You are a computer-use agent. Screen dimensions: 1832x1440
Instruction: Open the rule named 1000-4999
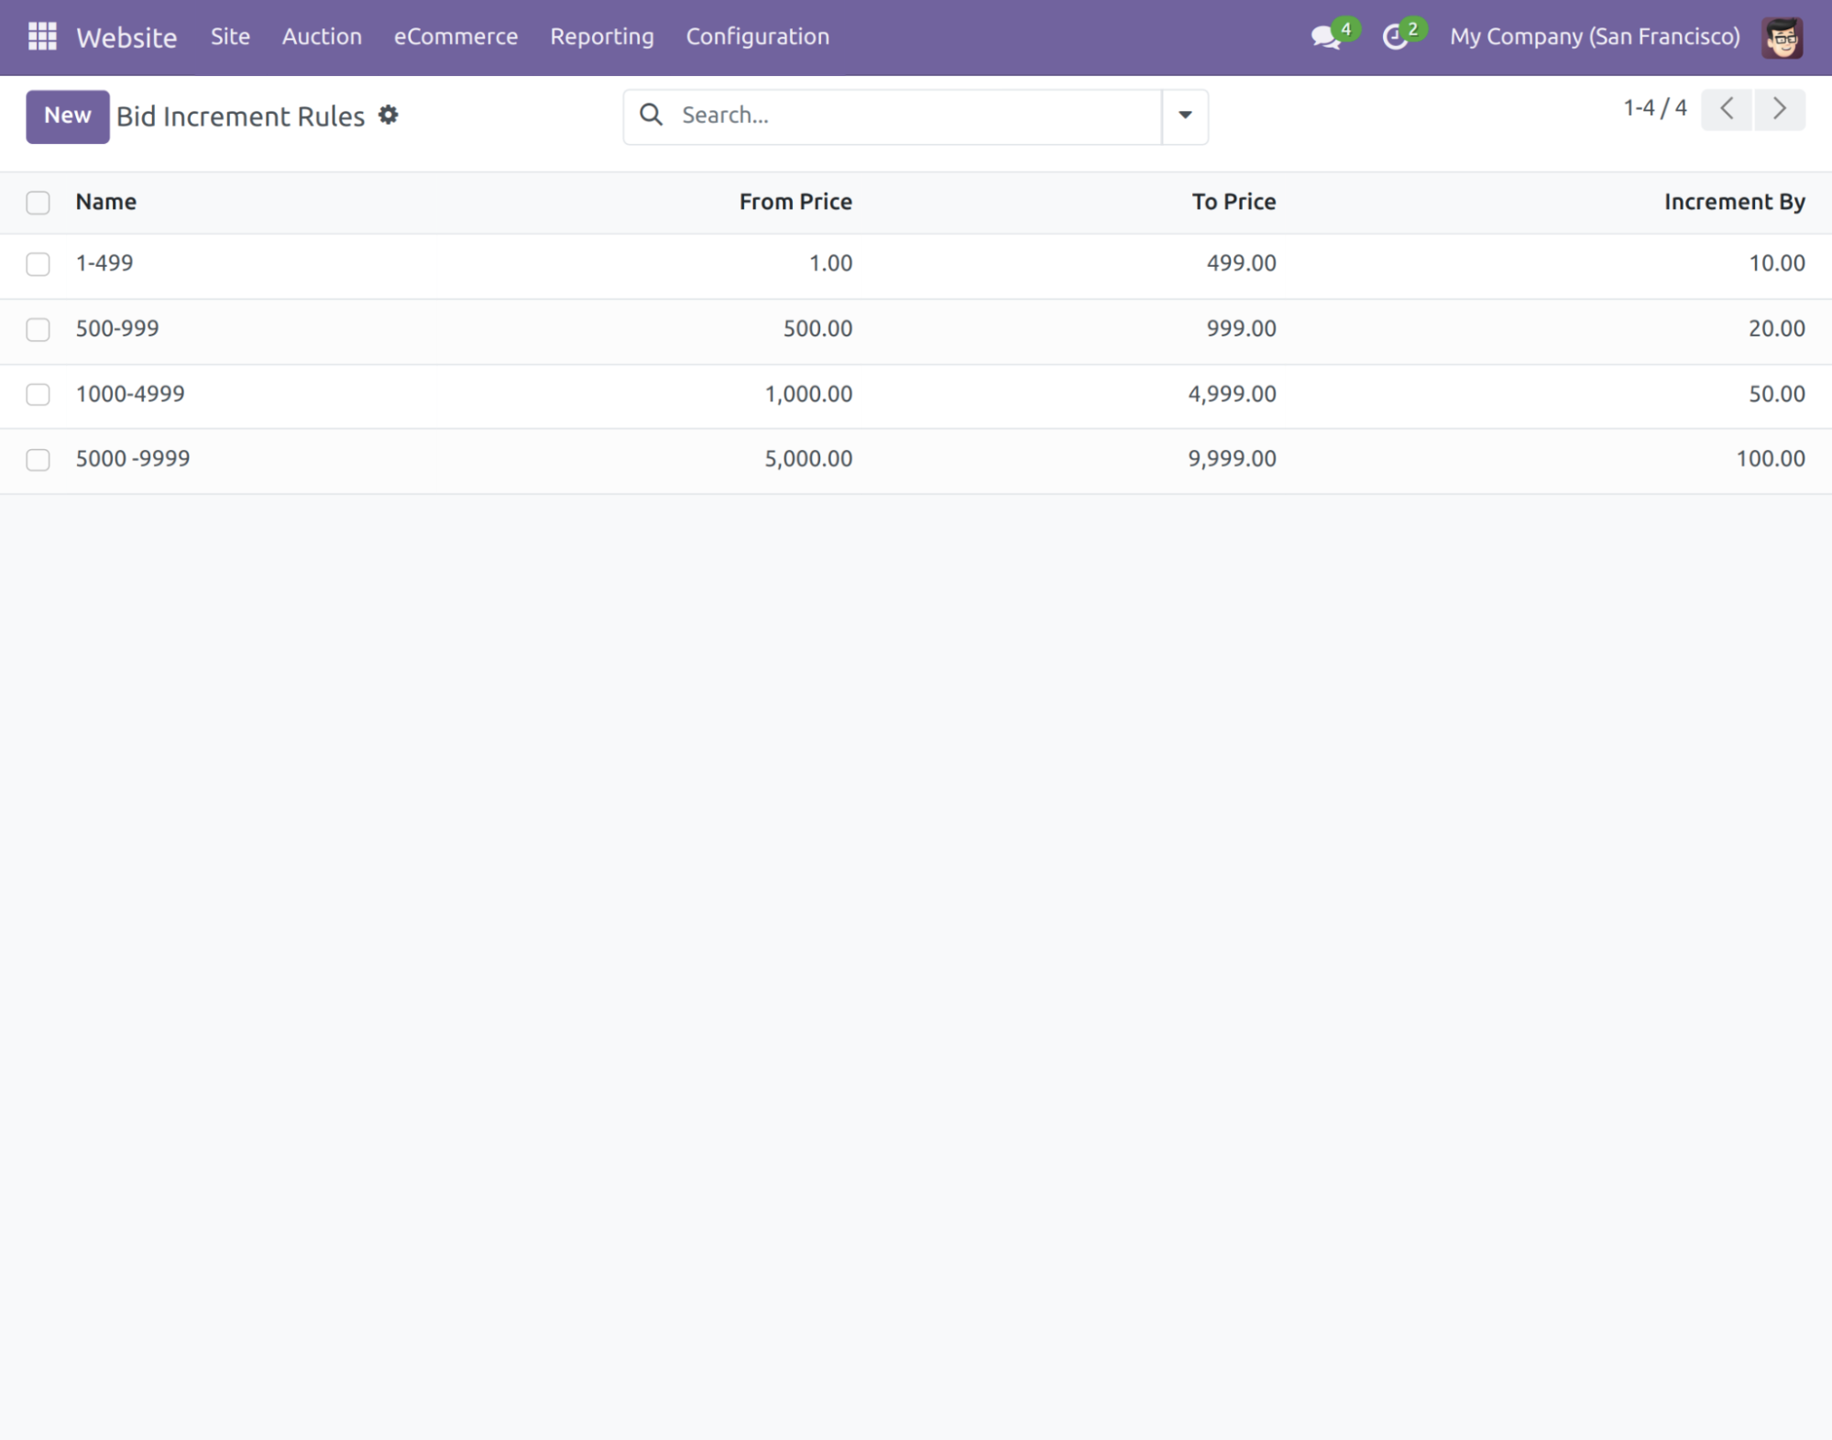tap(130, 393)
